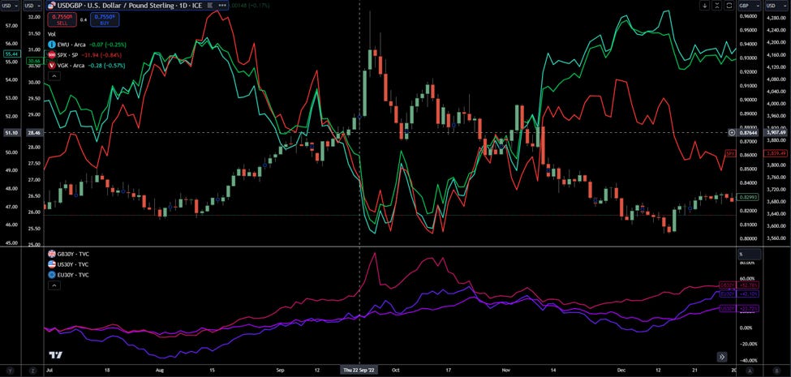Image resolution: width=791 pixels, height=377 pixels.
Task: Click the USDGBP flag symbol icon
Action: pyautogui.click(x=51, y=6)
